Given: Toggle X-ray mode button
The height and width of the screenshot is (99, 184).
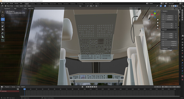Looking at the screenshot, I should tap(169, 6).
